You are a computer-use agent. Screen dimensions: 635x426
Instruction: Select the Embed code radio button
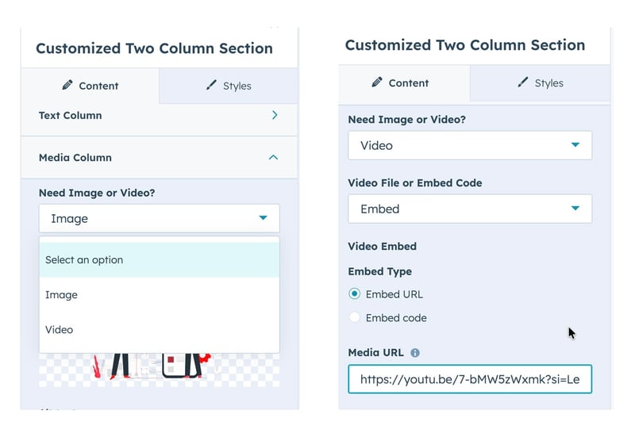coord(354,317)
